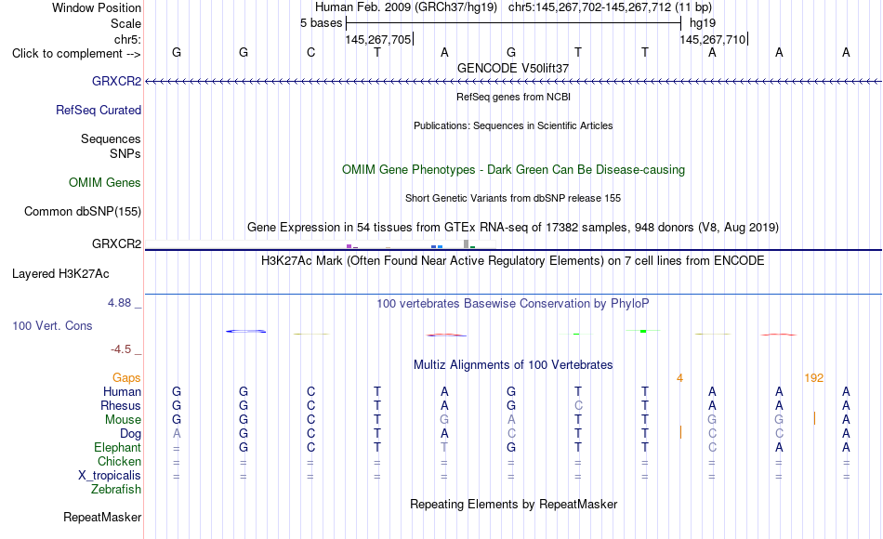Click the GRXCR2 label of the GTEx track
The image size is (883, 539).
point(116,243)
